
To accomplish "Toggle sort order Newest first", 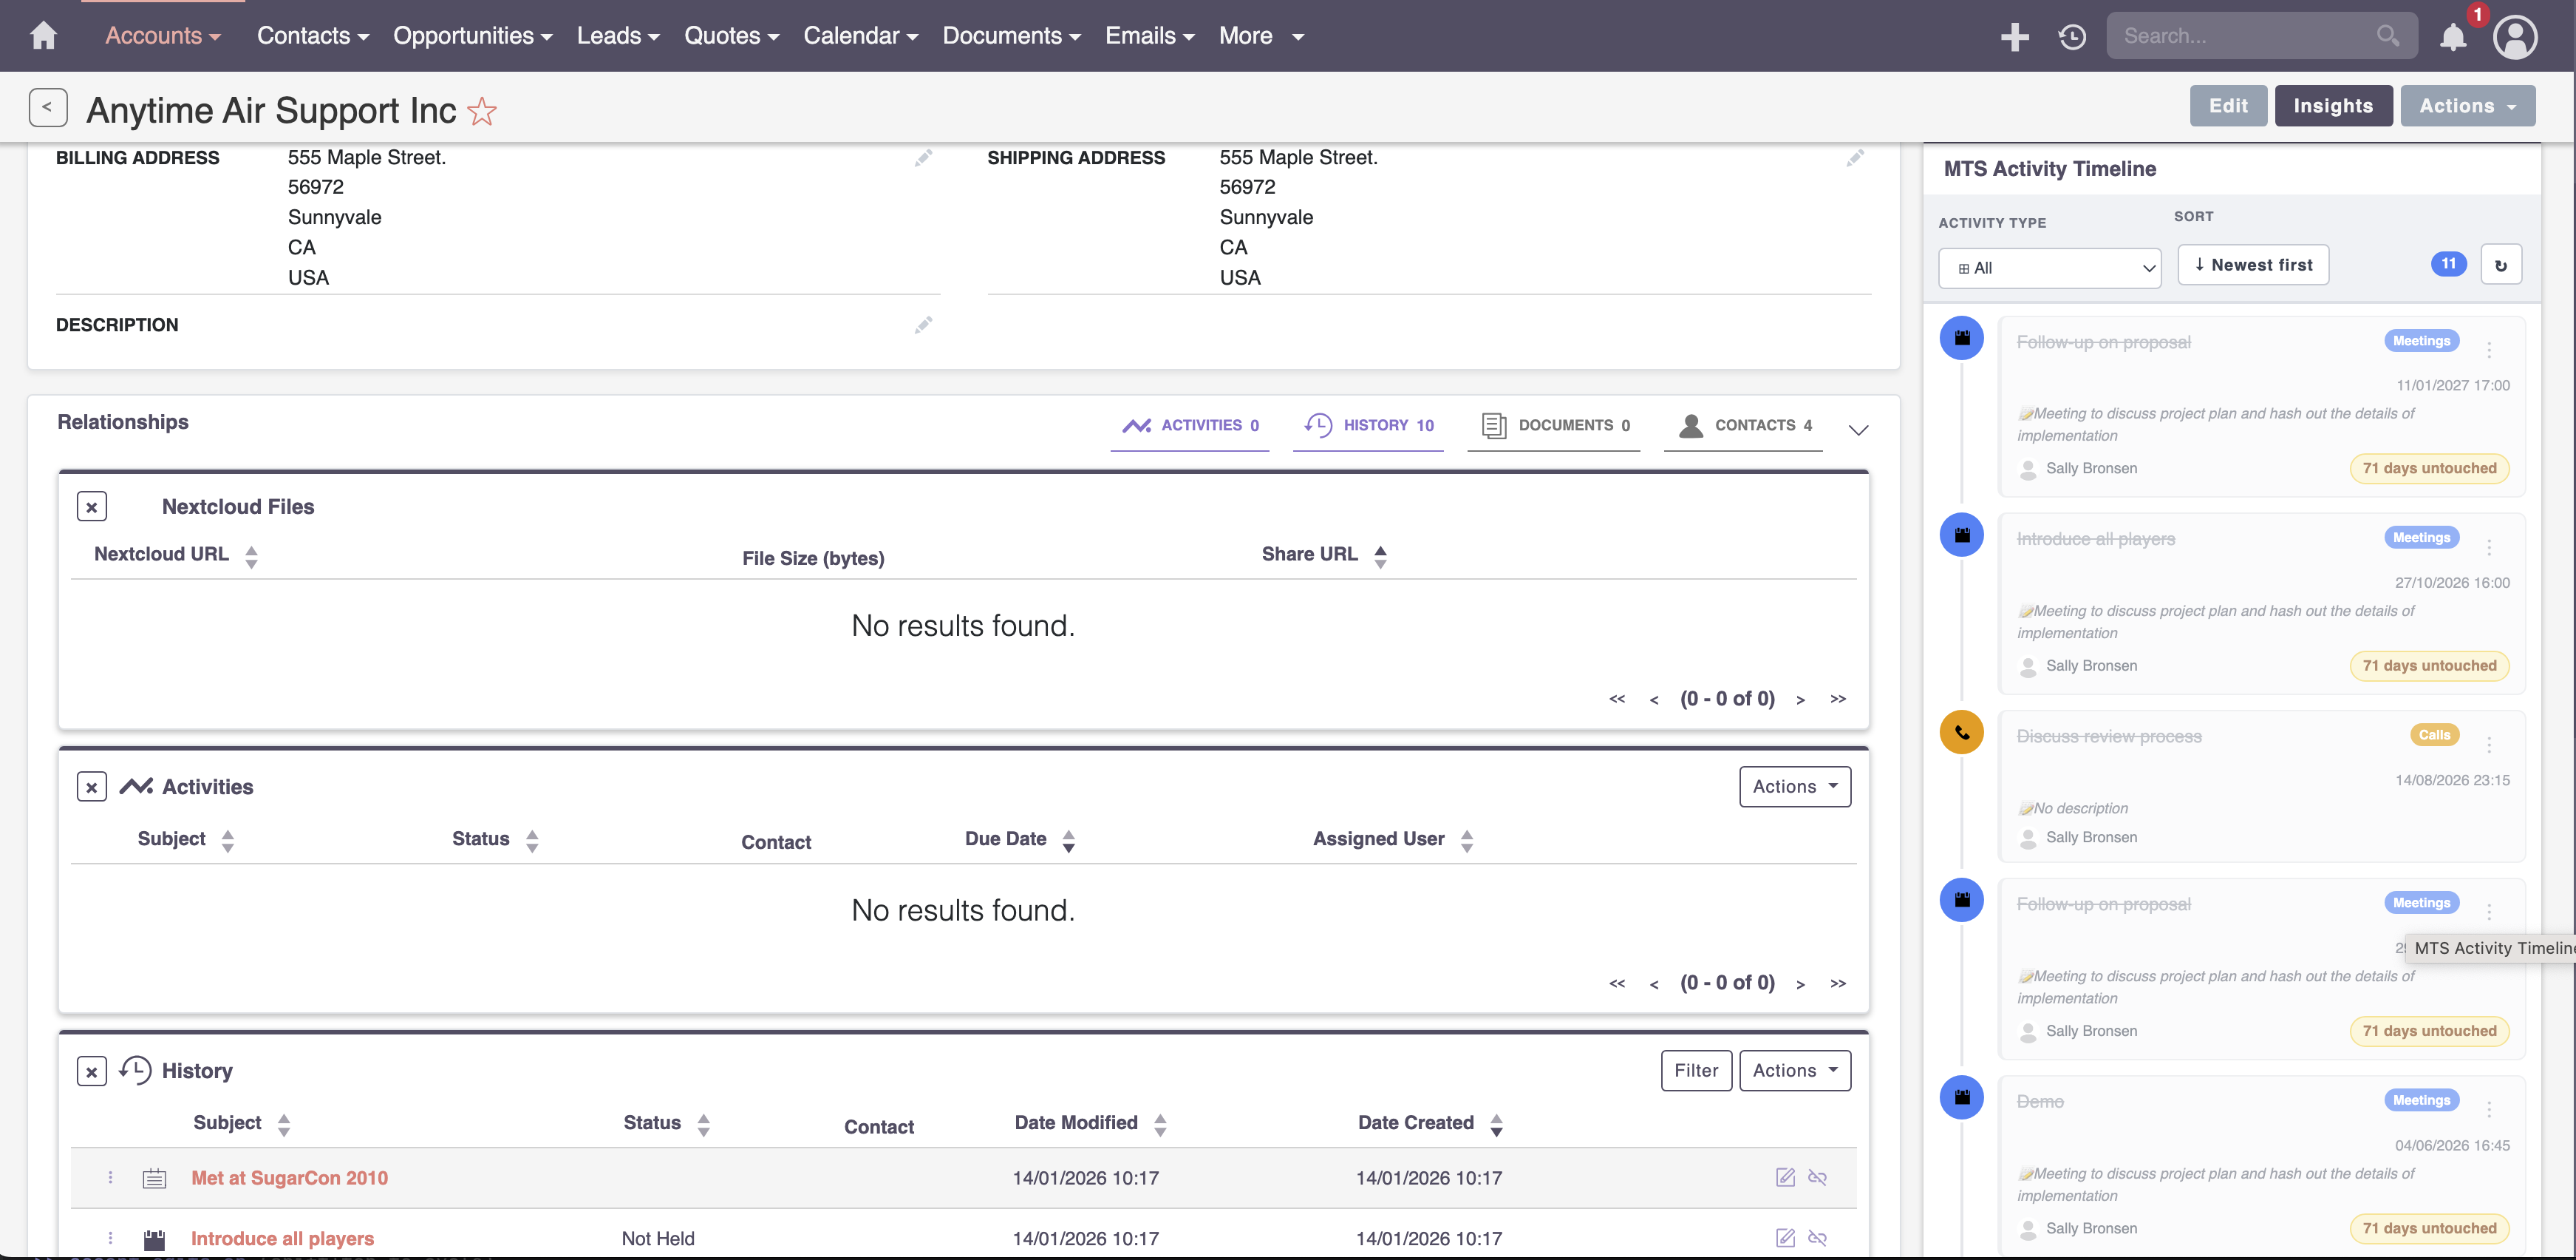I will click(2252, 265).
